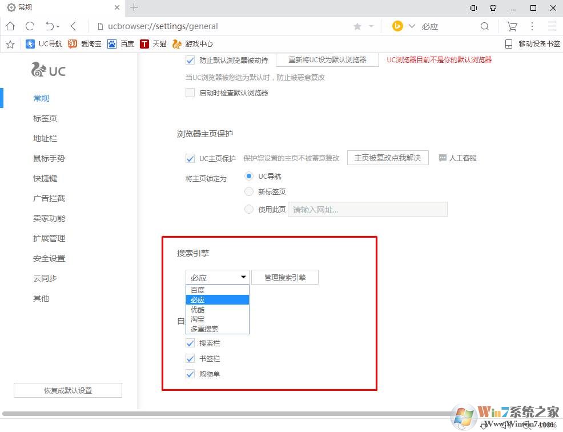563x432 pixels.
Task: Open the hamburger main menu
Action: pos(552,26)
